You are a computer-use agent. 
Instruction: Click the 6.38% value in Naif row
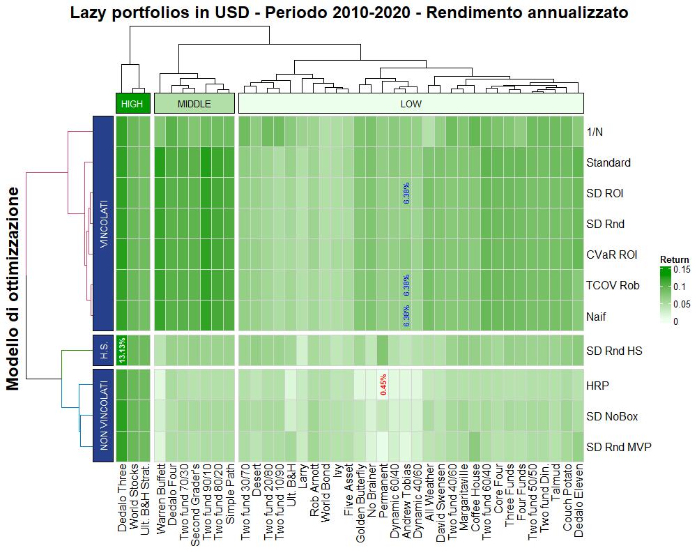tap(406, 316)
